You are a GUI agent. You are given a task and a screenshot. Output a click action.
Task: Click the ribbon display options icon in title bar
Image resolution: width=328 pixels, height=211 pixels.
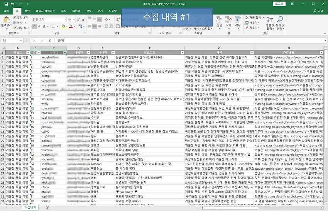point(293,4)
